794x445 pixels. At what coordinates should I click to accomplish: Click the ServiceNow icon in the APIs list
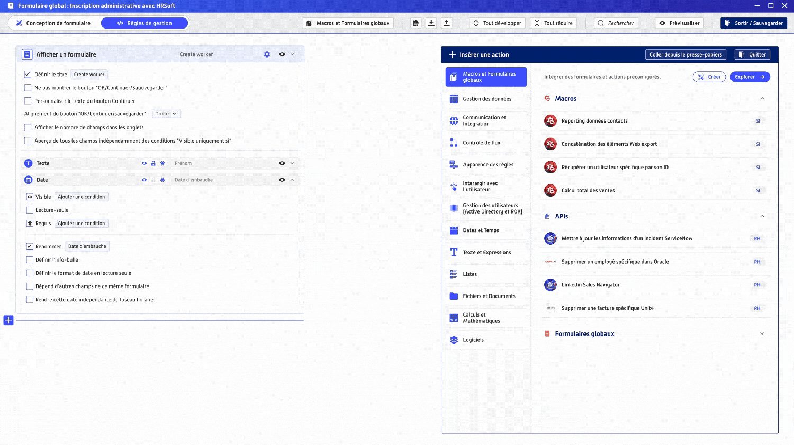point(550,238)
